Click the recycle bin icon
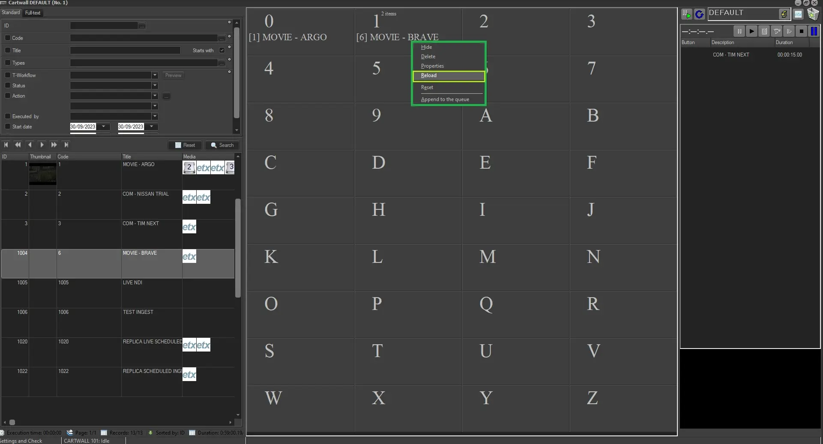The height and width of the screenshot is (444, 823). pos(813,14)
